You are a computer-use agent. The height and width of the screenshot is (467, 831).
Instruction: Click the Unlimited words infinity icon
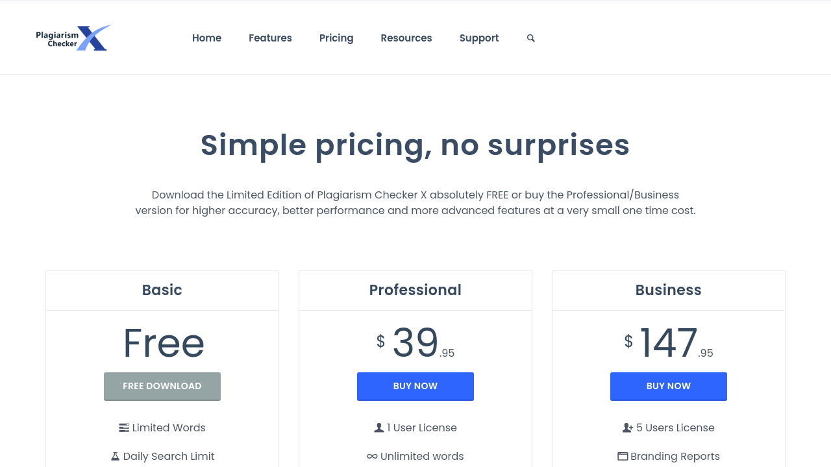coord(372,457)
